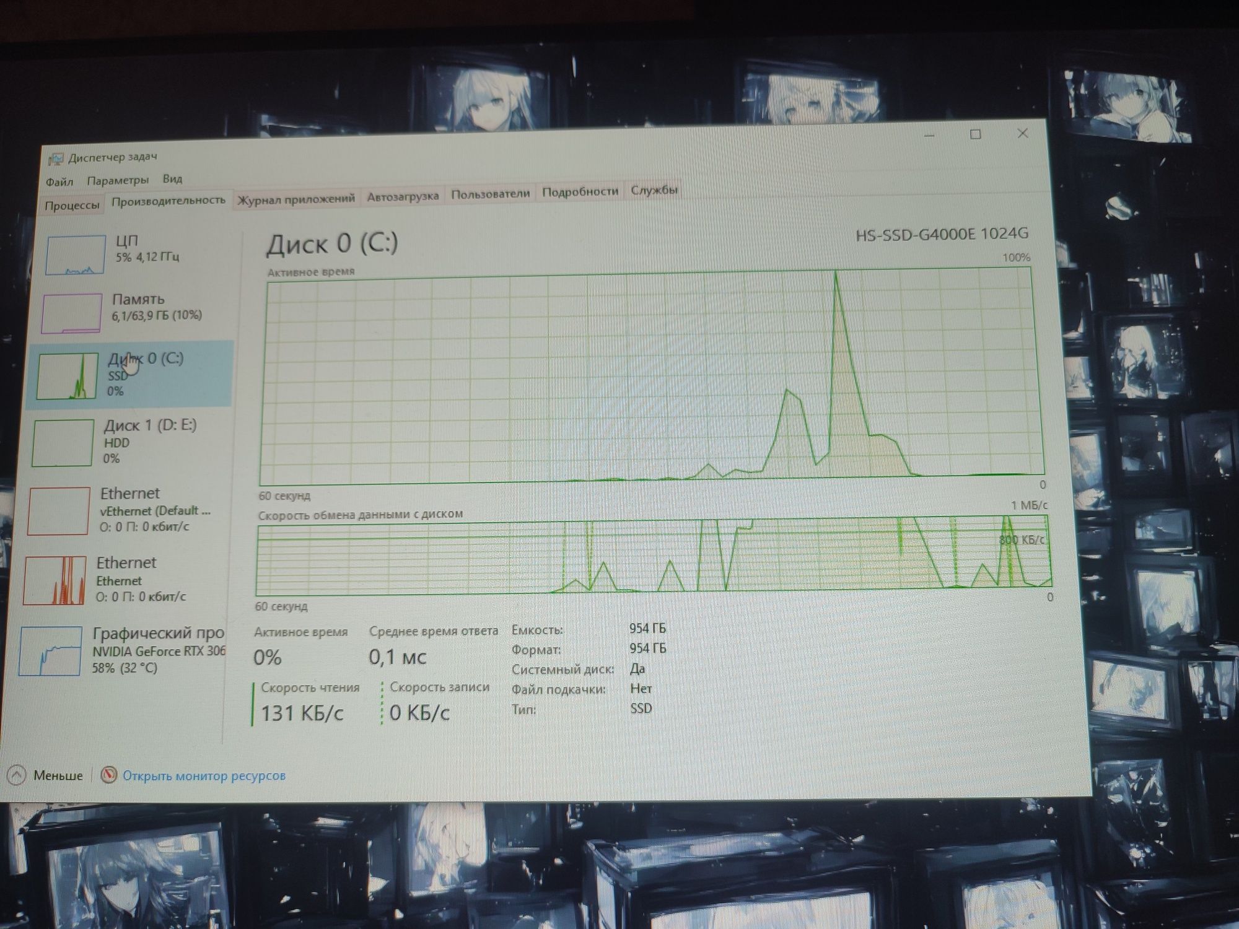Viewport: 1239px width, 929px height.
Task: Click the Память usage mini graph
Action: pos(72,313)
